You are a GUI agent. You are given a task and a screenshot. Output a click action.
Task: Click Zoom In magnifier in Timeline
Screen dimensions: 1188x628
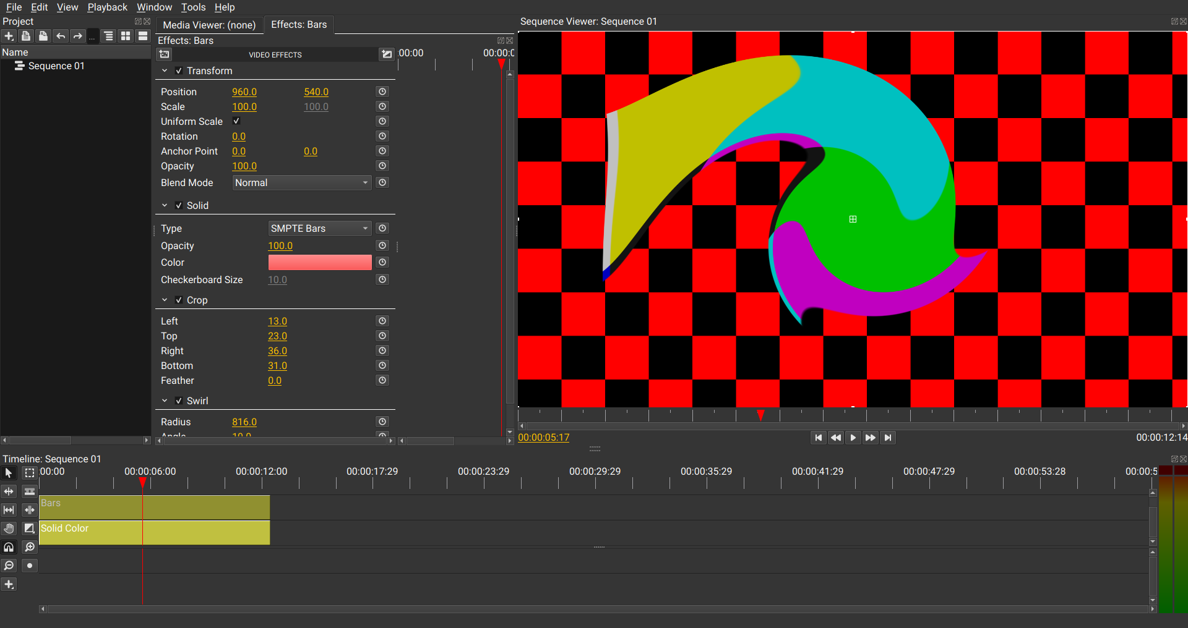click(x=29, y=547)
